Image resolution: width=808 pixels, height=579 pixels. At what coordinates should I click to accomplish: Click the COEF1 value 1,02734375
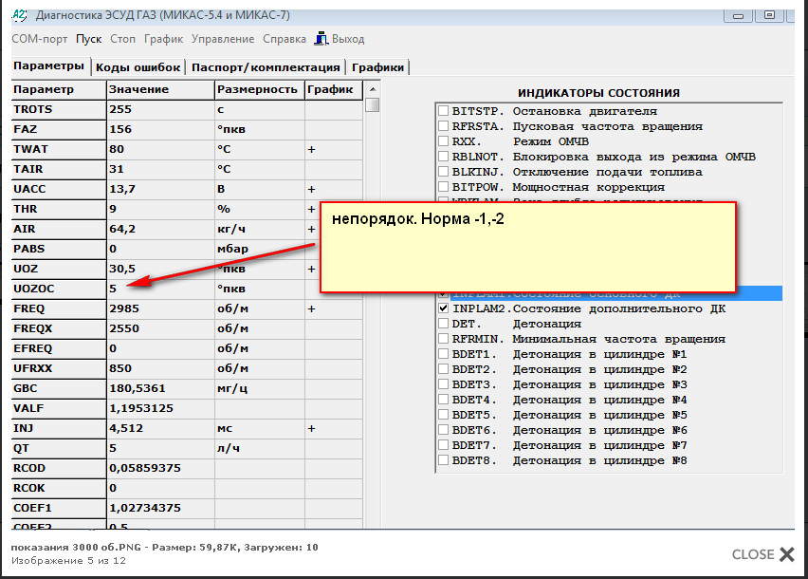[x=145, y=509]
